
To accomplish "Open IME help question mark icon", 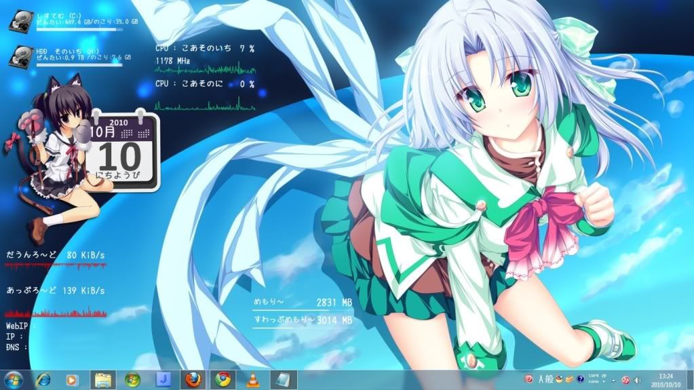I will (580, 379).
